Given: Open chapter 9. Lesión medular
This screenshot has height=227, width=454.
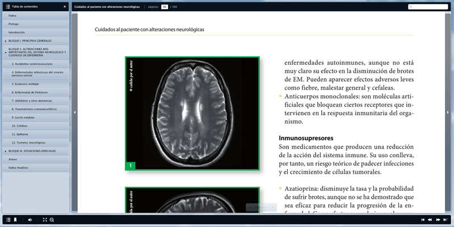Looking at the screenshot, I should (36, 117).
